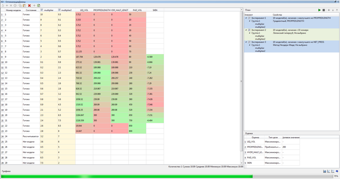The width and height of the screenshot is (340, 179).
Task: Click the LIQ_VOL column header
Action: [84, 10]
